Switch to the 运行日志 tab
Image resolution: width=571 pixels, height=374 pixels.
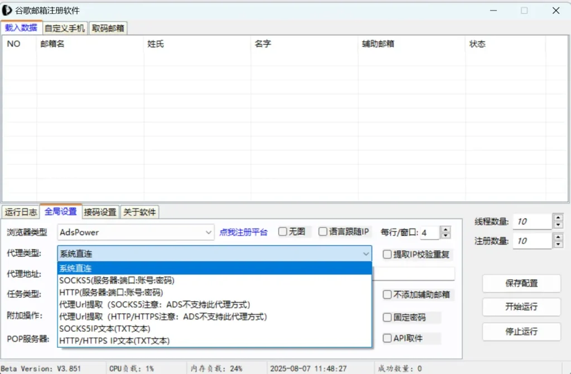pyautogui.click(x=21, y=212)
